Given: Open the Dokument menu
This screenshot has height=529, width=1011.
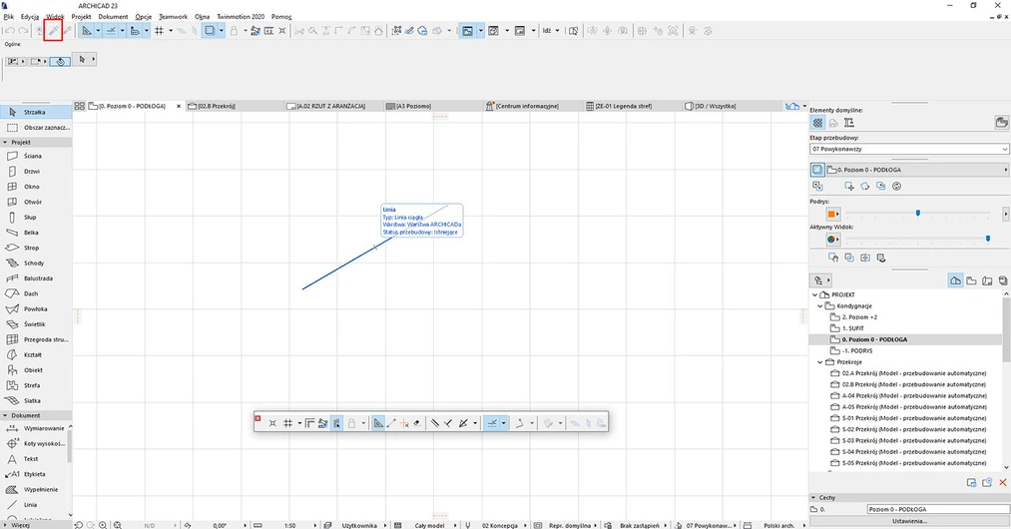Looking at the screenshot, I should click(x=113, y=17).
